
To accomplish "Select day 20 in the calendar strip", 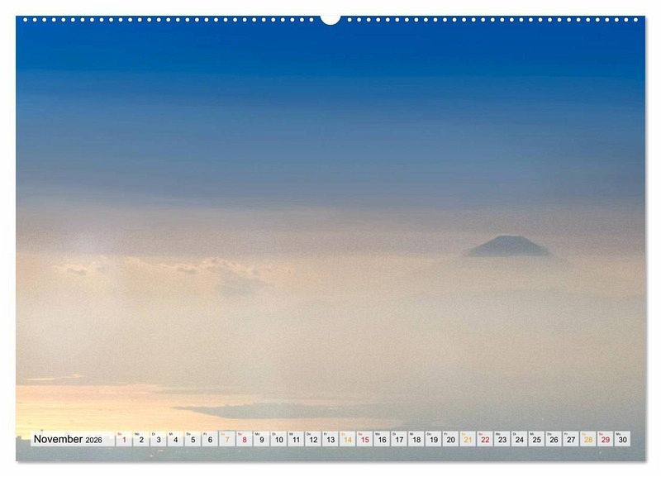I will tap(450, 439).
